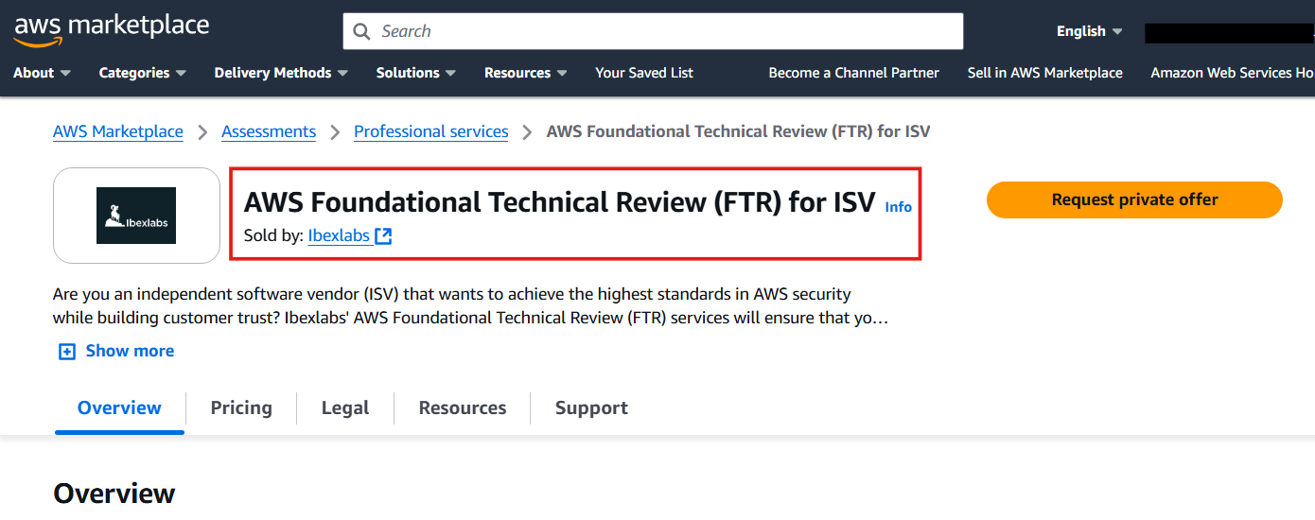Click the search magnifier icon
Image resolution: width=1315 pixels, height=520 pixels.
point(361,31)
